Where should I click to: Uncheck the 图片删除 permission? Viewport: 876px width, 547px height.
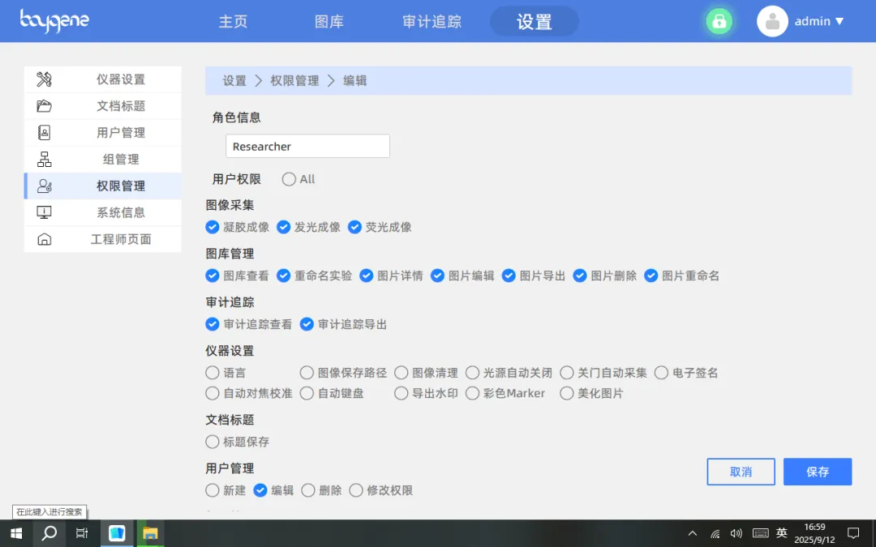pos(580,276)
